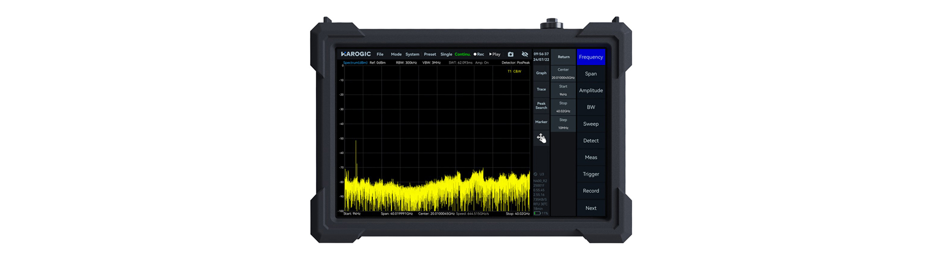Tap the Peak Search button

(x=541, y=106)
